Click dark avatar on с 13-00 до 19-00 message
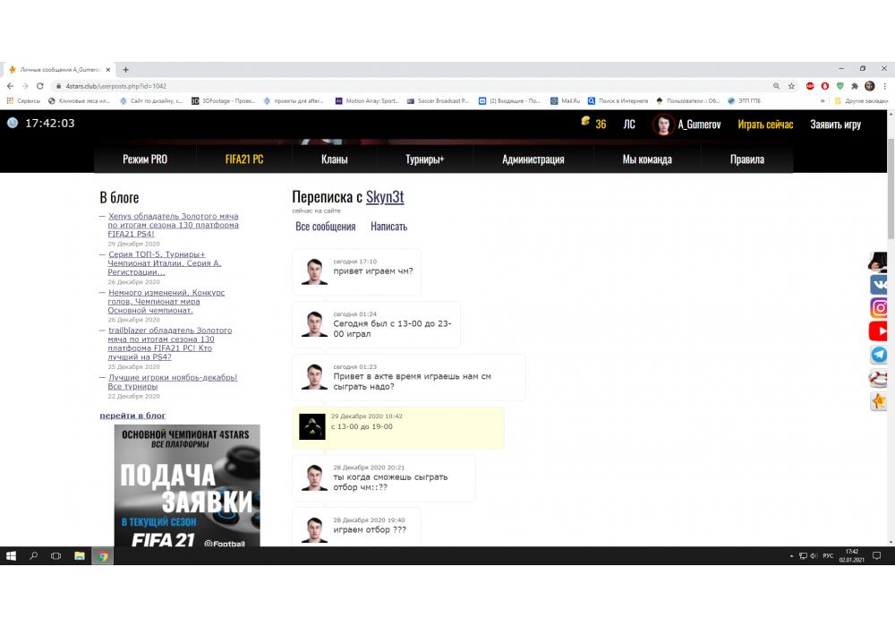The image size is (895, 627). coord(312,426)
